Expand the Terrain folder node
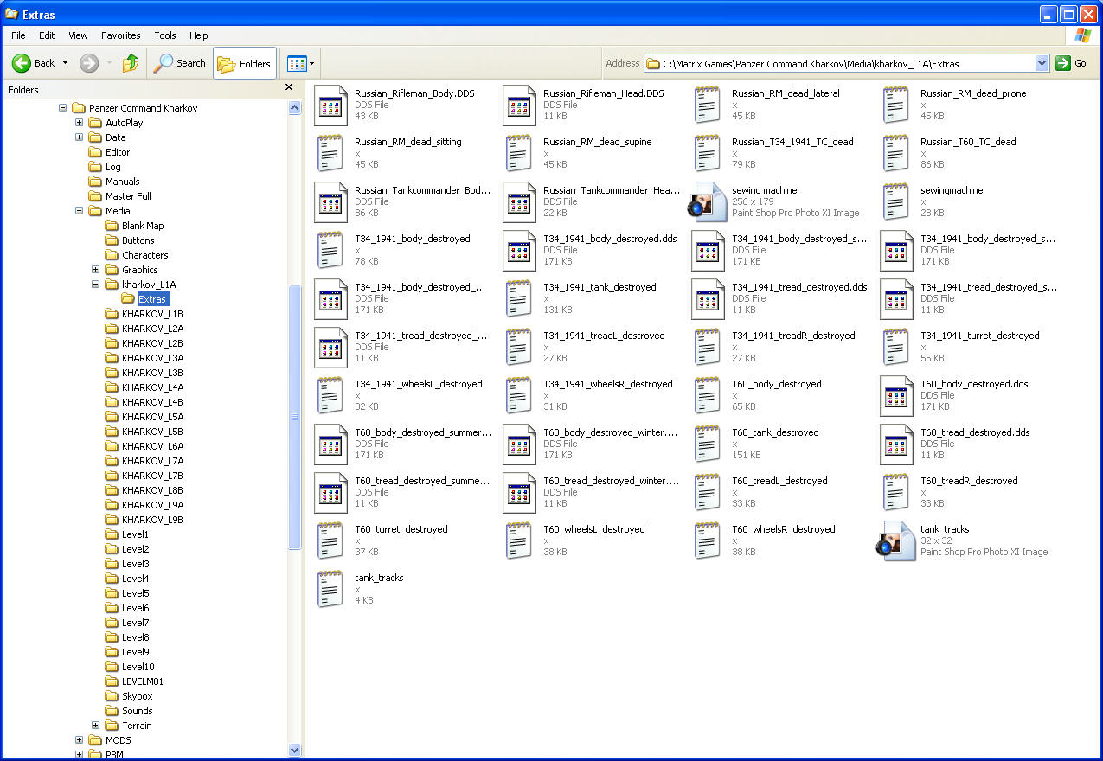1103x761 pixels. pyautogui.click(x=95, y=726)
